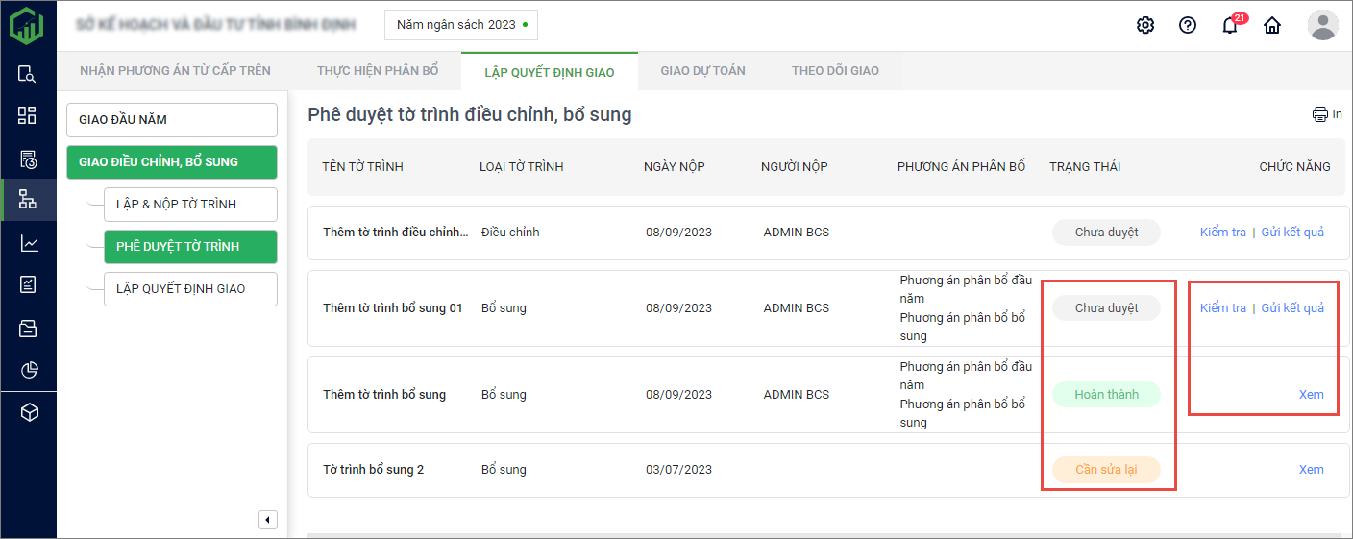The width and height of the screenshot is (1353, 539).
Task: Open LẬP & NỘP TỜ TRÌNH item
Action: point(190,205)
